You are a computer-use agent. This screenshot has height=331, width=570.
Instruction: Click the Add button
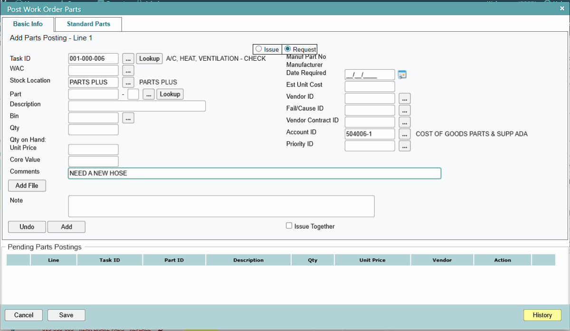pyautogui.click(x=66, y=227)
